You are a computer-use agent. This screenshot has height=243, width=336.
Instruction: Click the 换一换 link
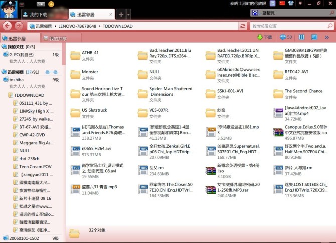click(51, 72)
